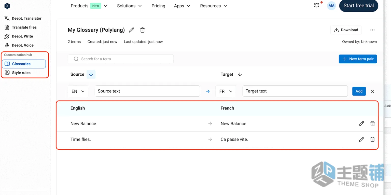391x195 pixels.
Task: Edit the Time flies term pair
Action: tap(361, 139)
